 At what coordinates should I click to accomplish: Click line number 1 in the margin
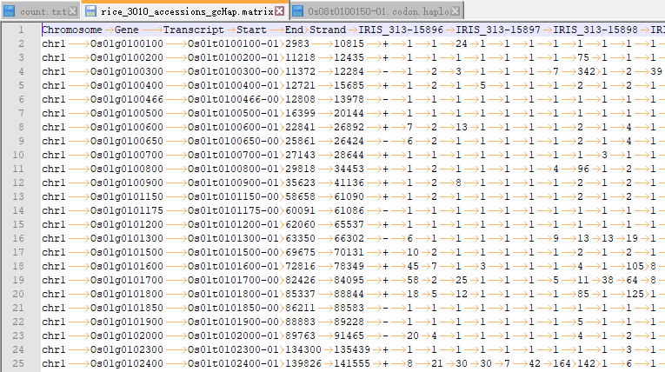(21, 30)
